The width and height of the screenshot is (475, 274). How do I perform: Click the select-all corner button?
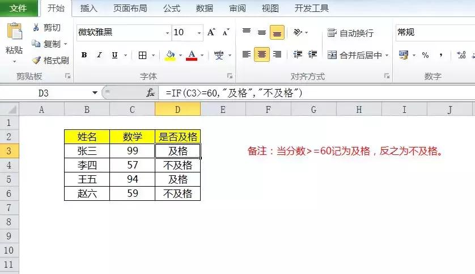coord(10,109)
